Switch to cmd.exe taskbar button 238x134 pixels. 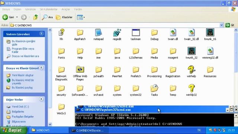click(x=89, y=130)
